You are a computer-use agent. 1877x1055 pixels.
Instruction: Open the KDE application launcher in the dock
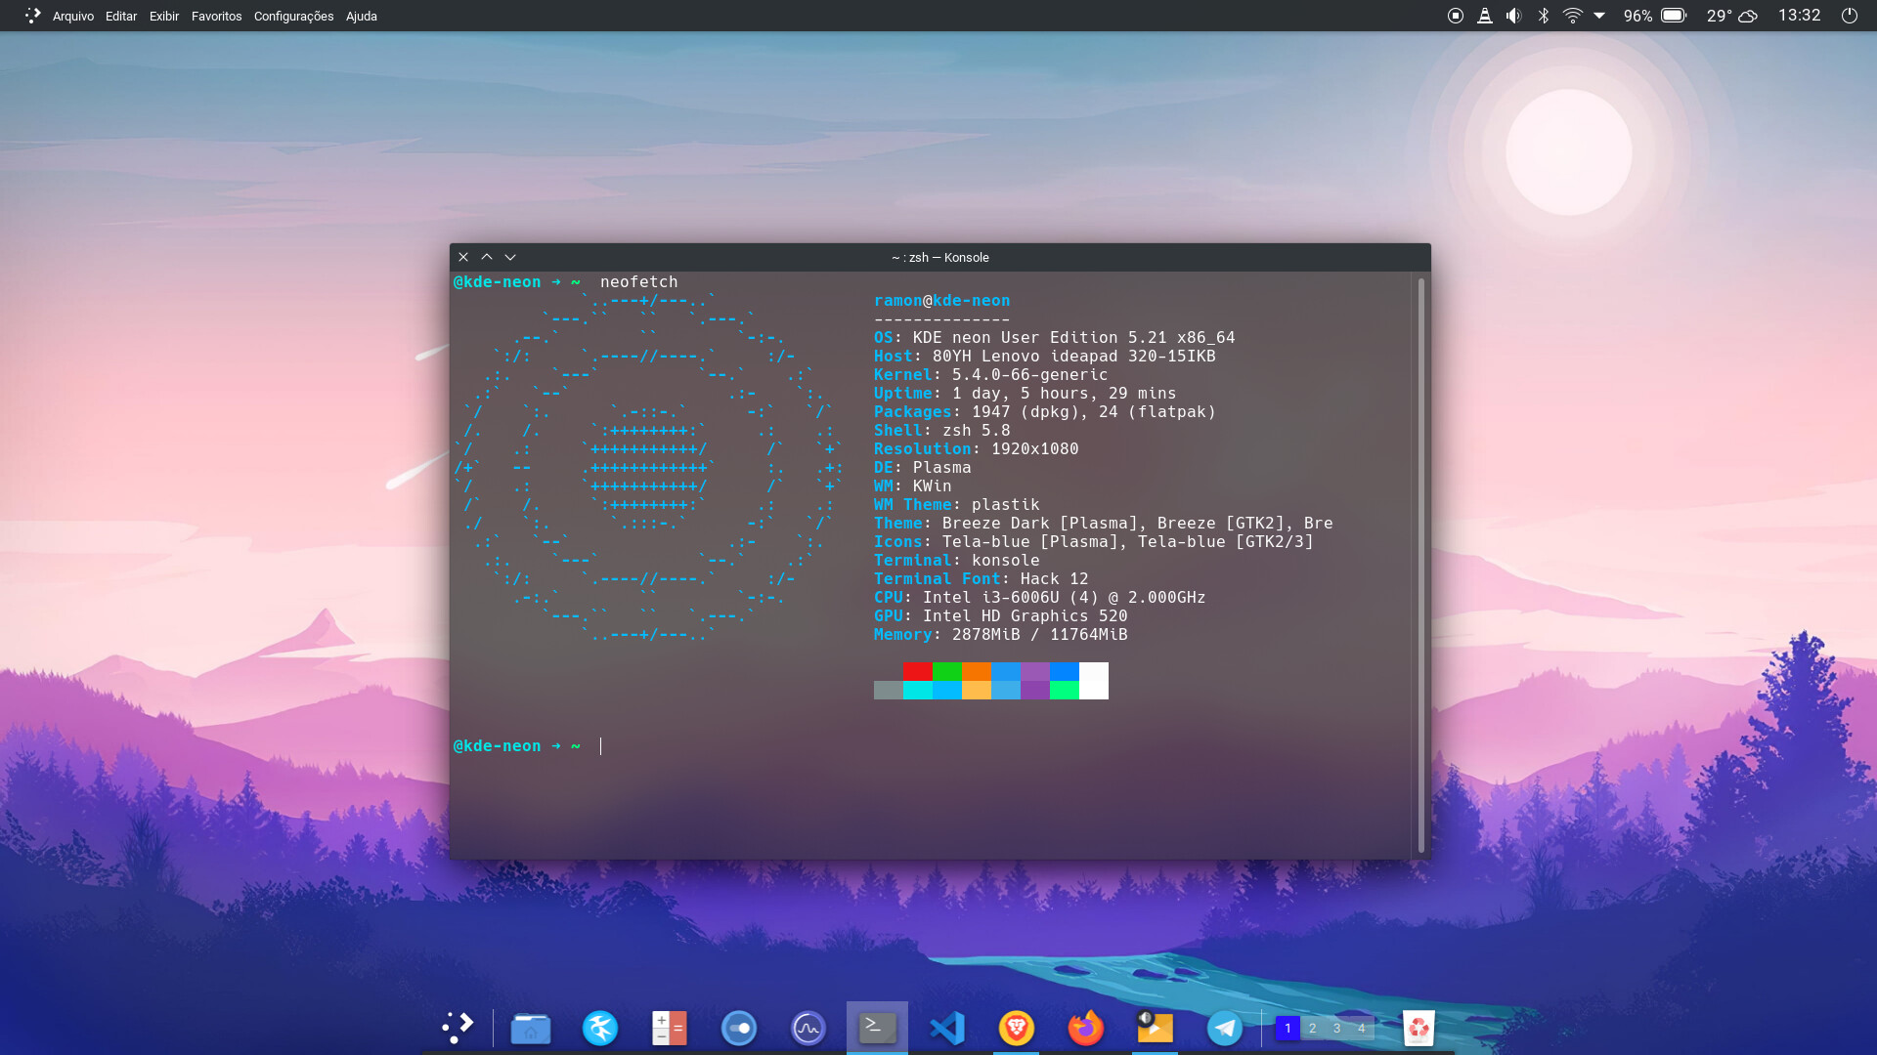coord(458,1028)
